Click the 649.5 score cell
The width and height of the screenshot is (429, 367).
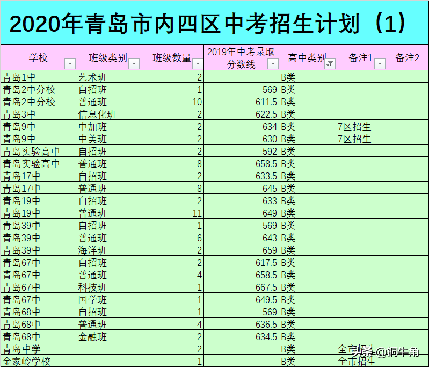(x=241, y=300)
